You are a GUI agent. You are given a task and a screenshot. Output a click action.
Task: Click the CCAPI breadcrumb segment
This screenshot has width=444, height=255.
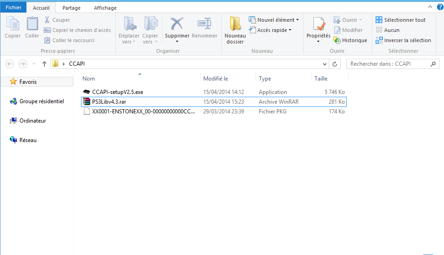click(x=77, y=64)
